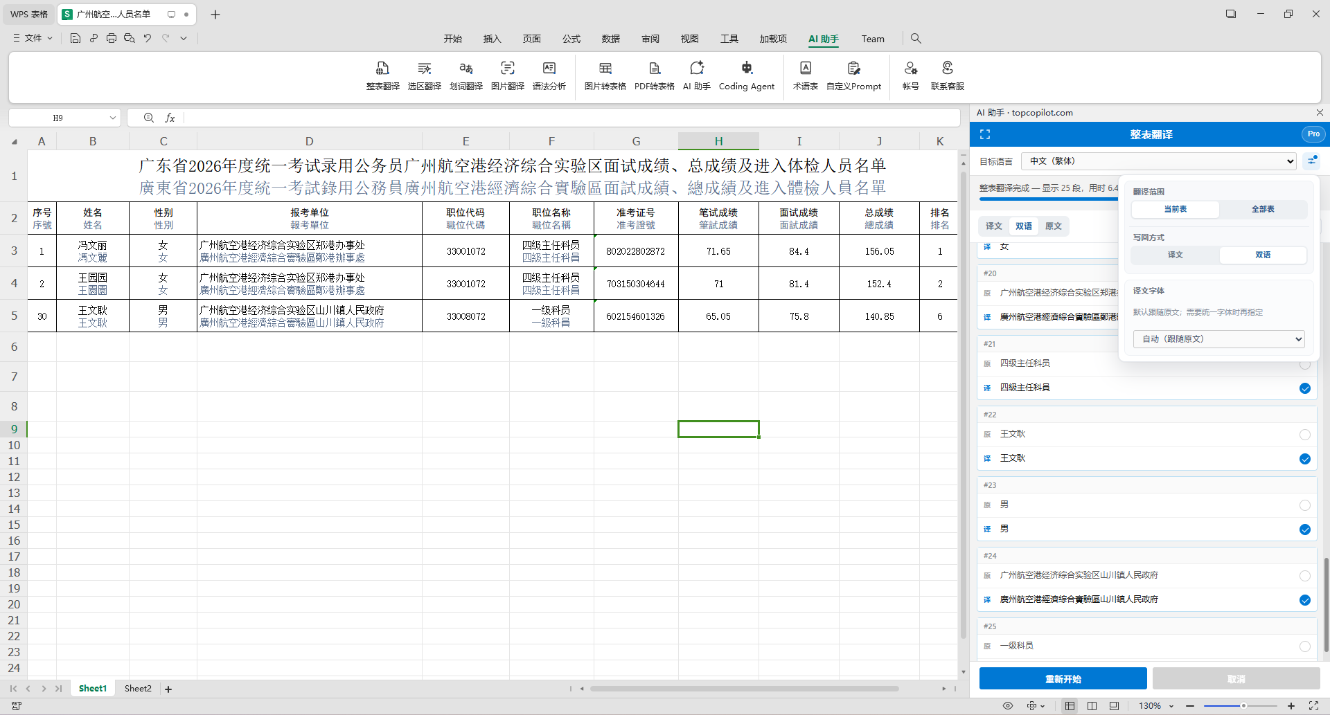This screenshot has width=1330, height=715.
Task: Click the Pro badge button
Action: pyautogui.click(x=1313, y=134)
